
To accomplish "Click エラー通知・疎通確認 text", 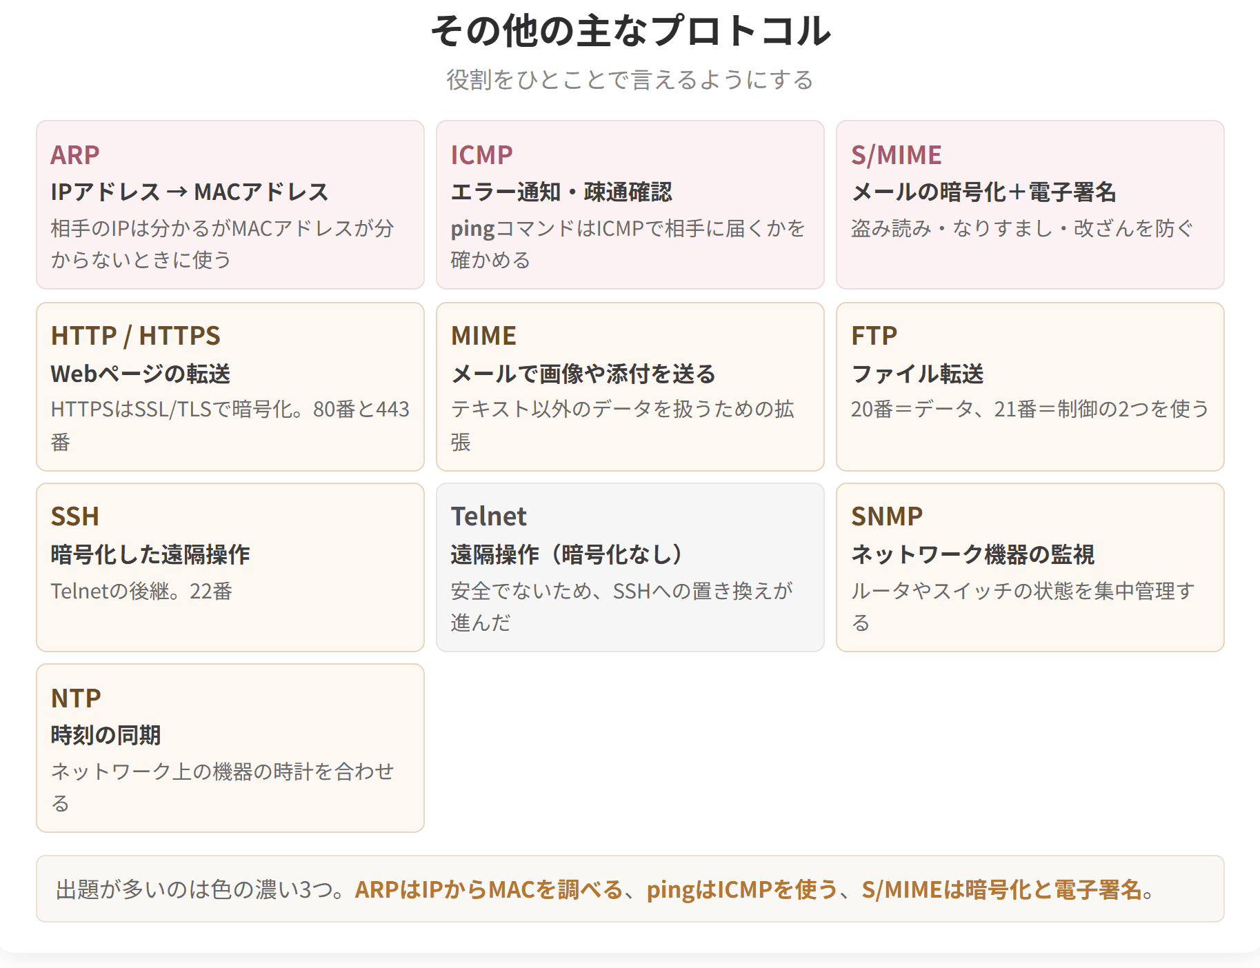I will click(x=561, y=192).
